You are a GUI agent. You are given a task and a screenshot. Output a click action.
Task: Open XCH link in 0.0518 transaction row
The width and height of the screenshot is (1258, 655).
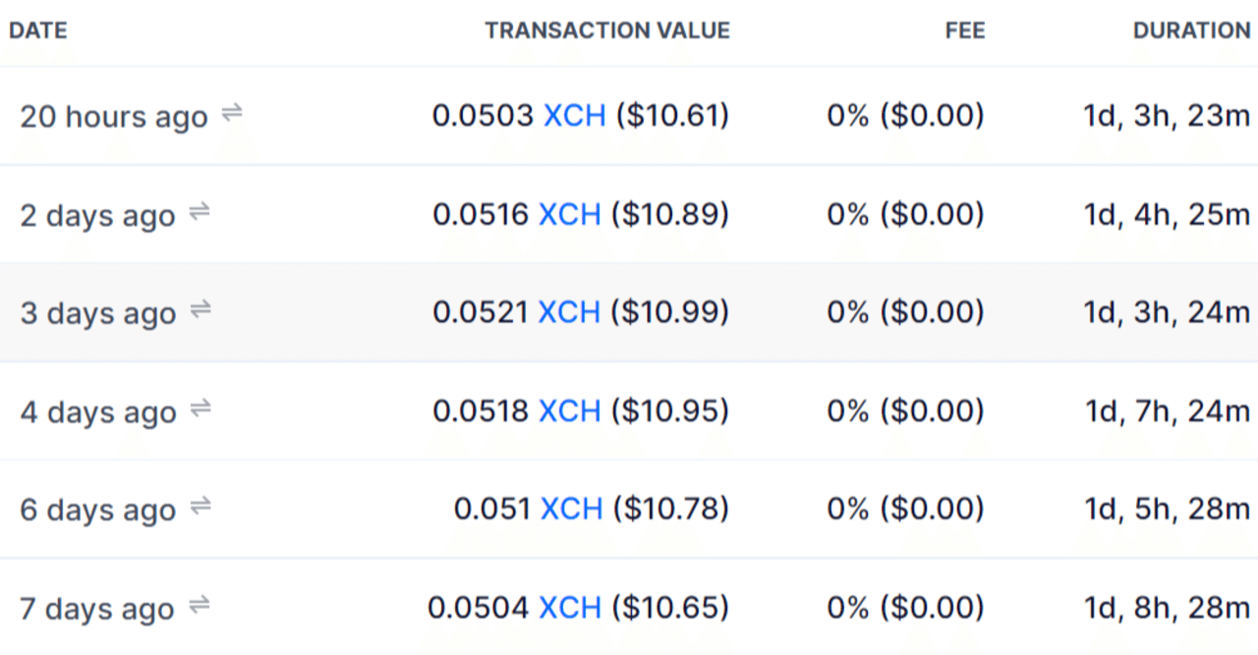tap(570, 410)
